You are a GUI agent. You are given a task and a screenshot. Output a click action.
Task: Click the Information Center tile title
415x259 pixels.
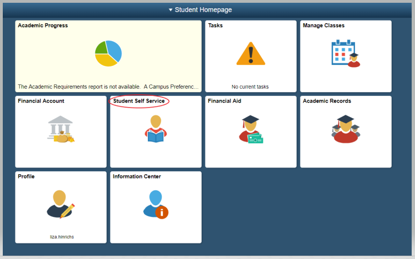(137, 176)
